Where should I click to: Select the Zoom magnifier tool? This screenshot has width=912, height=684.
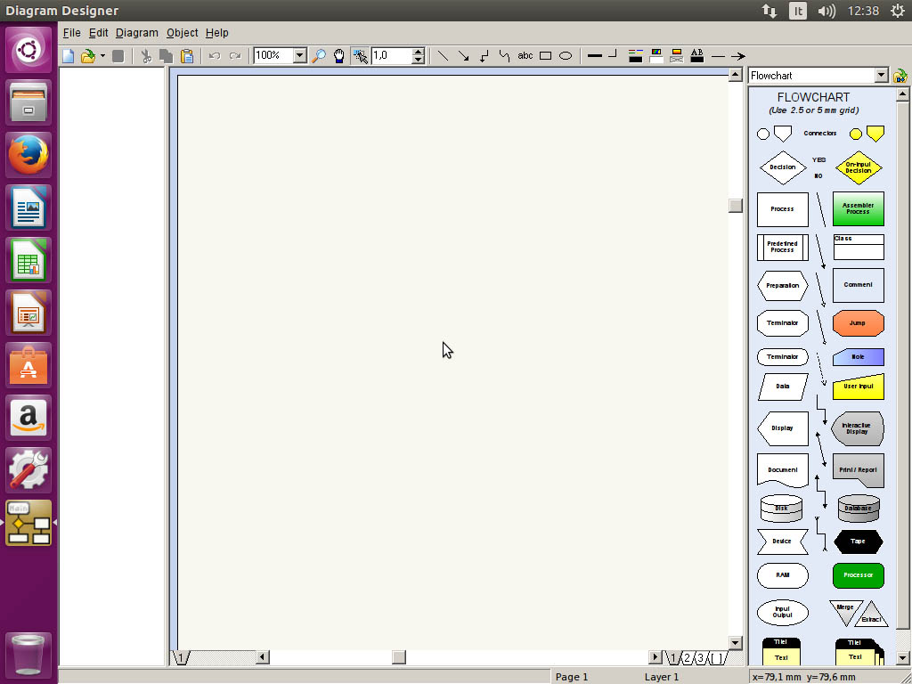[319, 56]
